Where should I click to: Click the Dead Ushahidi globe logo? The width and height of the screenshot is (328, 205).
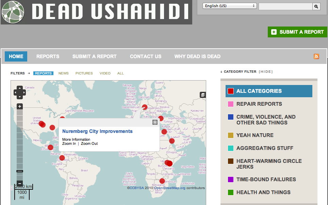pyautogui.click(x=13, y=12)
